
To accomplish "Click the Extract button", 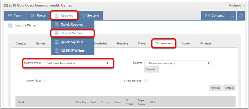I will 229,88.
